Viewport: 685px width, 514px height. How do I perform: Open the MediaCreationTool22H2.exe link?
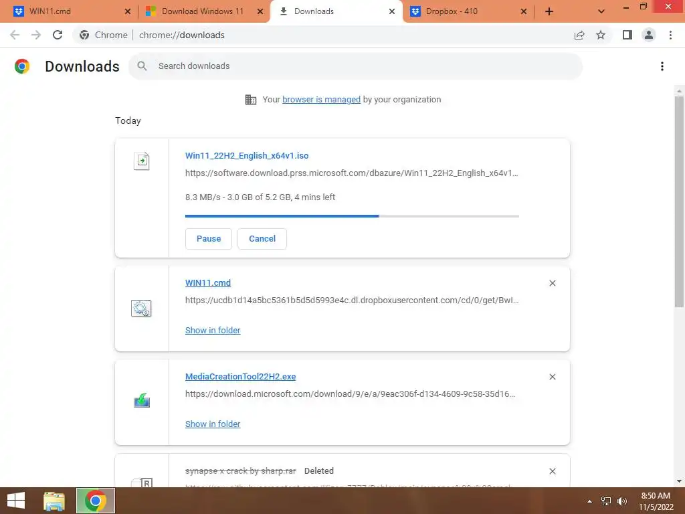click(x=240, y=376)
